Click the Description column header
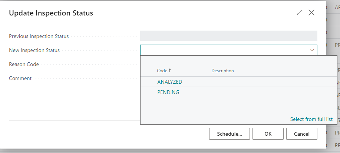Image resolution: width=340 pixels, height=153 pixels. click(x=222, y=70)
